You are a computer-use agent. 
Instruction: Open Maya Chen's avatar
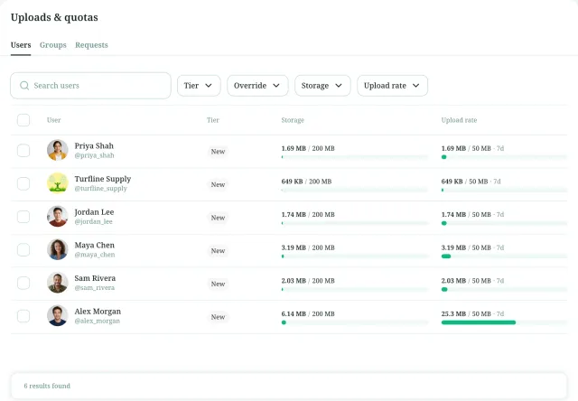pos(58,249)
